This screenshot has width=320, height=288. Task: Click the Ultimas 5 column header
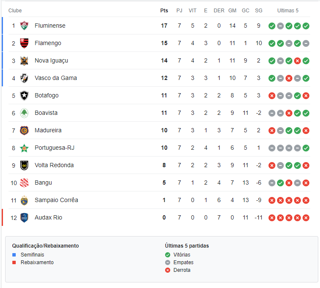288,11
